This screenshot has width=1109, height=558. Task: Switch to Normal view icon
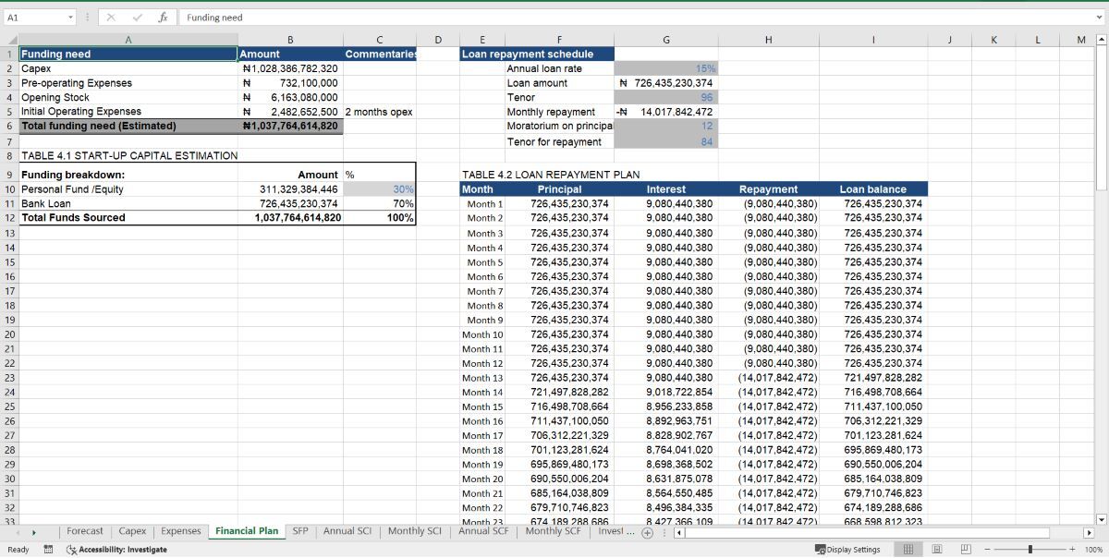pos(908,550)
